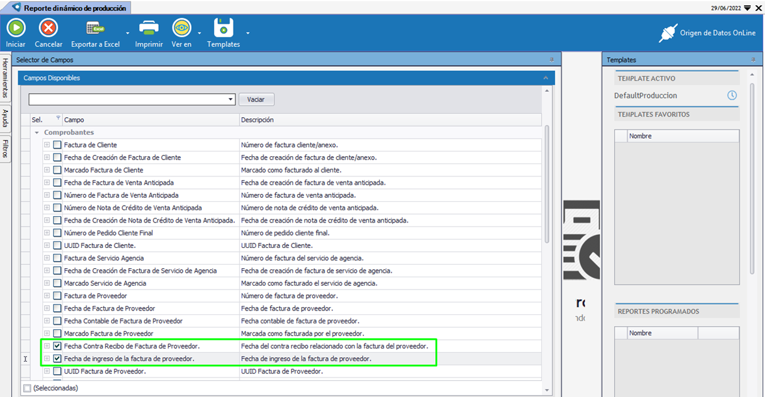Click the Exportar a Excel icon
The image size is (765, 397).
coord(96,28)
